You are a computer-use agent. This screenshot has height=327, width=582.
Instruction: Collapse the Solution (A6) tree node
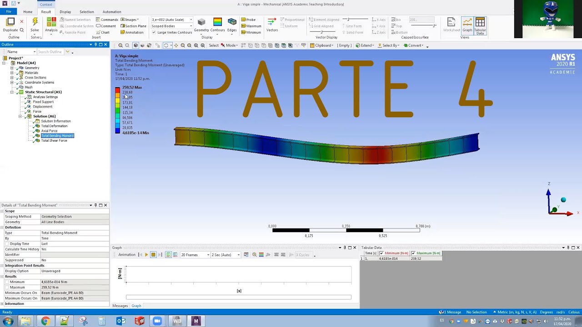(20, 116)
